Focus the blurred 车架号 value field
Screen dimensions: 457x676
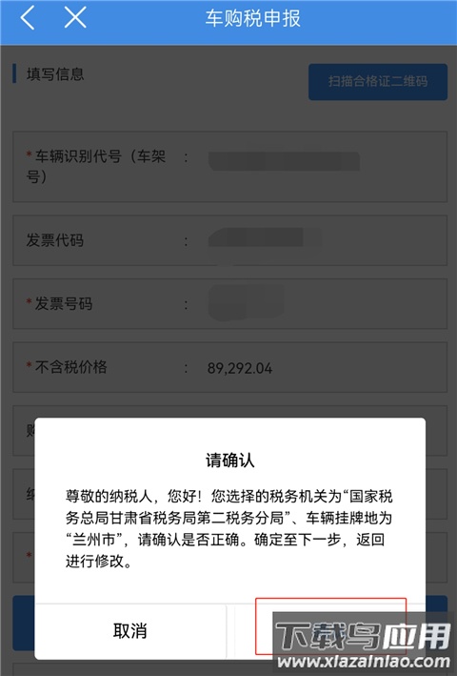coord(284,161)
